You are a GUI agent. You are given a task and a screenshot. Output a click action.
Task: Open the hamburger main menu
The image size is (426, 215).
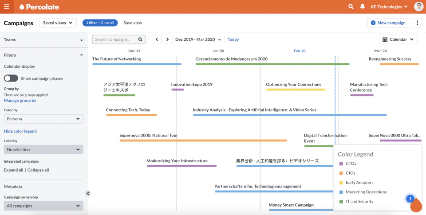click(x=7, y=7)
